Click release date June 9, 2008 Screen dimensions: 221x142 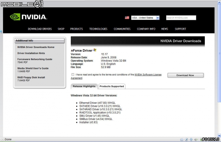(x=108, y=57)
